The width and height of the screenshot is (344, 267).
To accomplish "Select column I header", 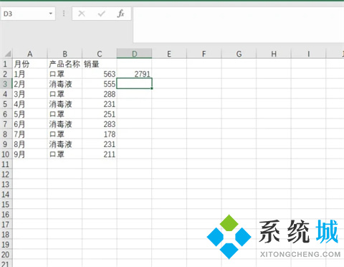I will coord(308,54).
